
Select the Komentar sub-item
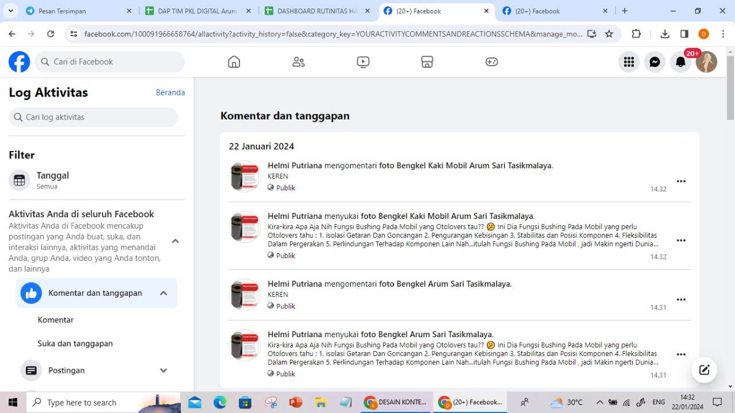tap(56, 320)
